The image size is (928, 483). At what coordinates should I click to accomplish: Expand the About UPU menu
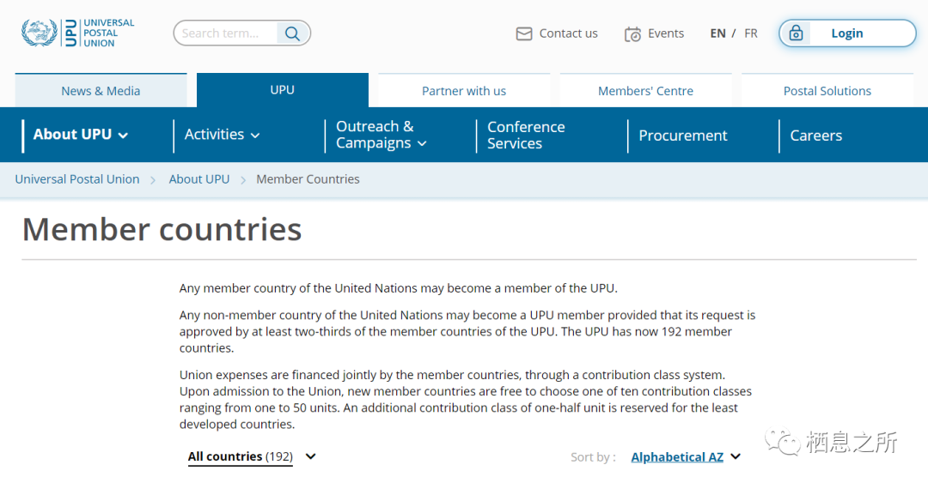[81, 135]
